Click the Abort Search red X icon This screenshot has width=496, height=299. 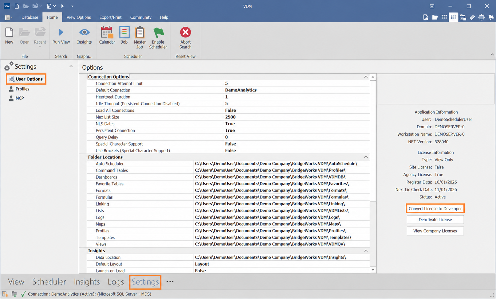pos(185,32)
